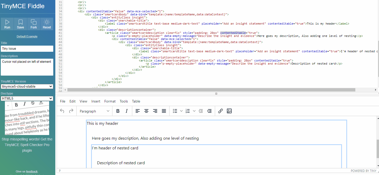
Task: Click scroll right arrow of code scrollbar
Action: click(376, 90)
